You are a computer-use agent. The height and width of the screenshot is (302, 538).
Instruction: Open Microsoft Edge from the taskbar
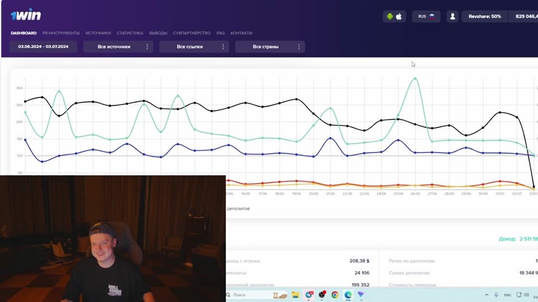click(348, 295)
